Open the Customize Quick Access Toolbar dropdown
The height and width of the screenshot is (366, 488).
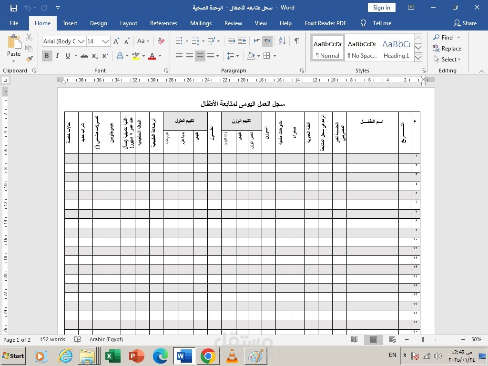point(58,8)
